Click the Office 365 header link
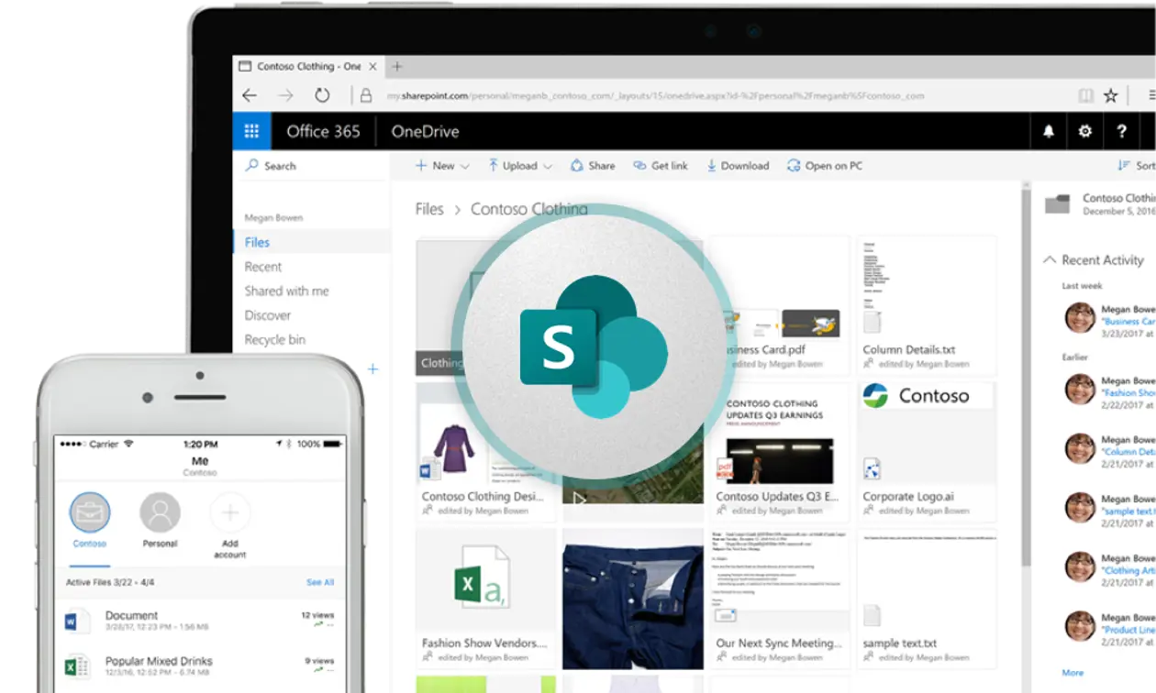This screenshot has width=1156, height=693. pos(323,131)
